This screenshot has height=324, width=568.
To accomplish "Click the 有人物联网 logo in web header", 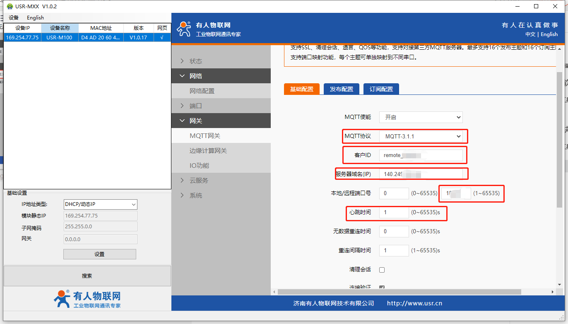I will click(x=209, y=29).
